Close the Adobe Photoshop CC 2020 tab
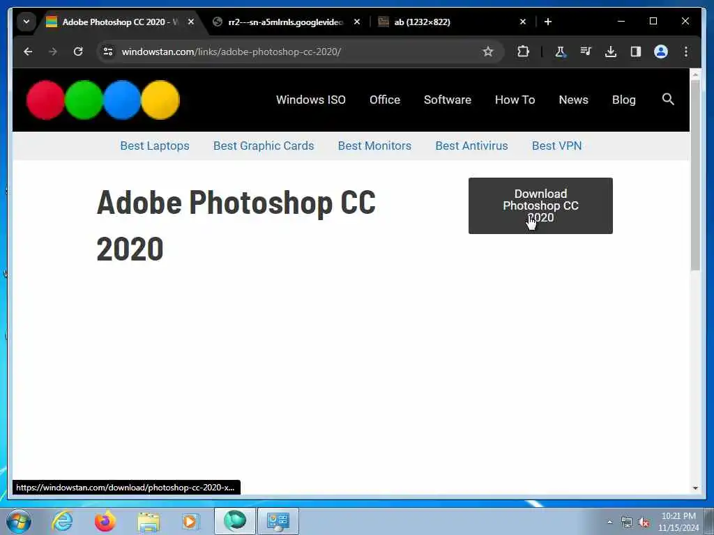 [191, 22]
